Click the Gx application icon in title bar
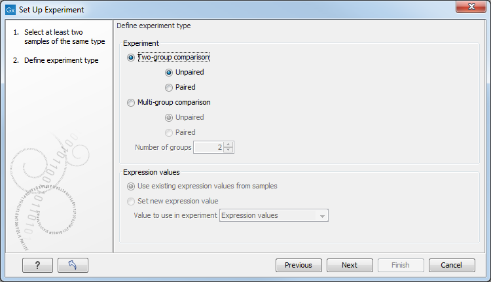Viewport: 491px width, 282px height. (x=10, y=10)
